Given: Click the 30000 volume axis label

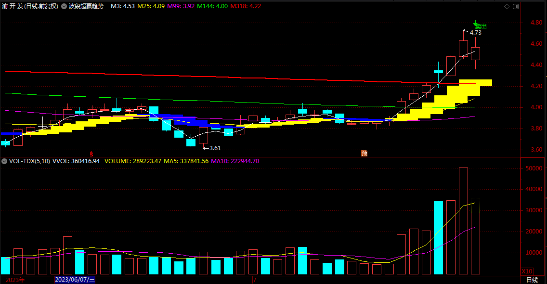Looking at the screenshot, I should point(534,210).
